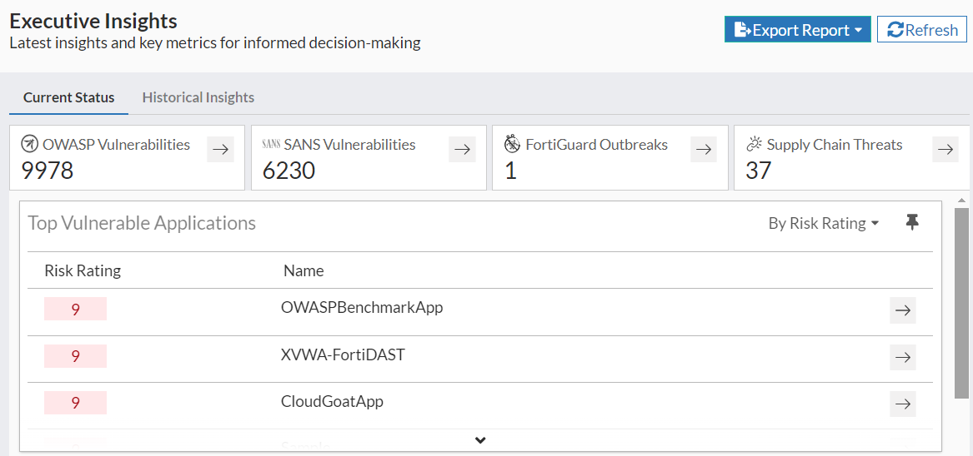The image size is (973, 456).
Task: Click the Supply Chain Threats icon
Action: point(754,145)
